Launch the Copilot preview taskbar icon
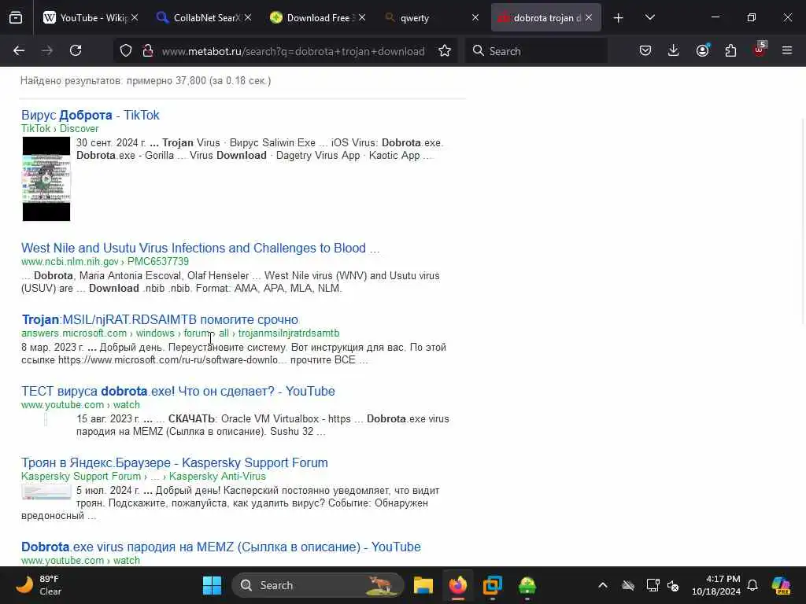Image resolution: width=806 pixels, height=604 pixels. [781, 585]
